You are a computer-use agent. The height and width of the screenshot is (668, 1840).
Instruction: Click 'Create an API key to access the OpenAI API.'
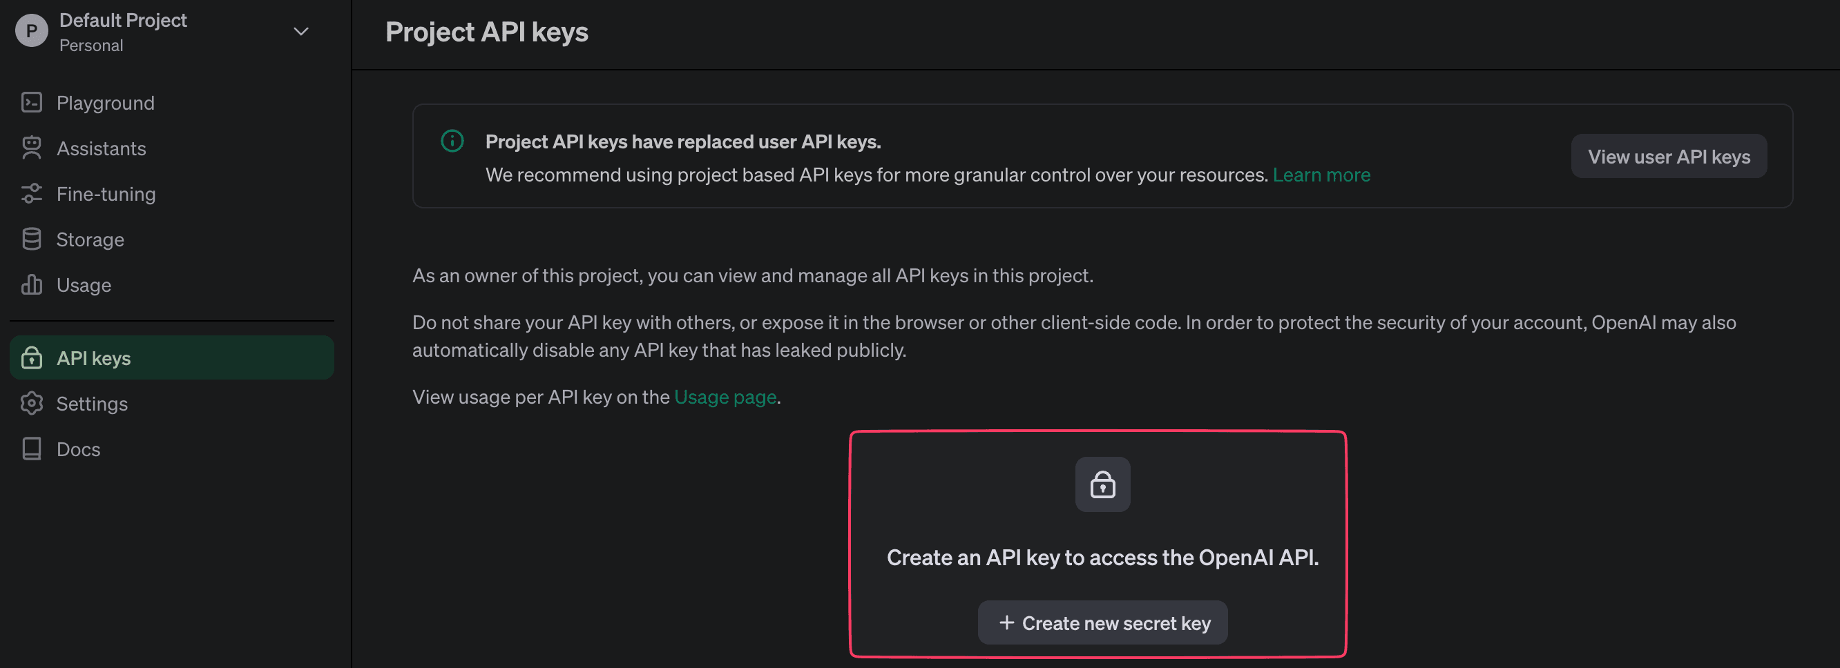coord(1102,558)
